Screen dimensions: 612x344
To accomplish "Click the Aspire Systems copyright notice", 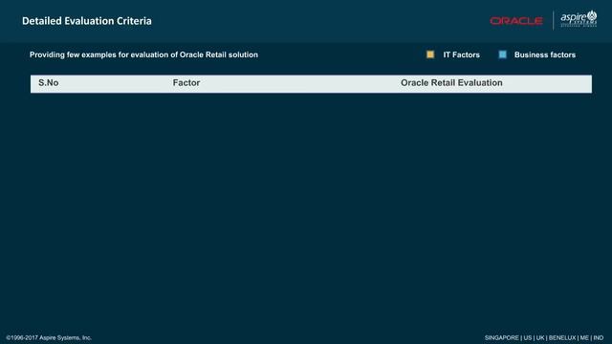I will 49,337.
